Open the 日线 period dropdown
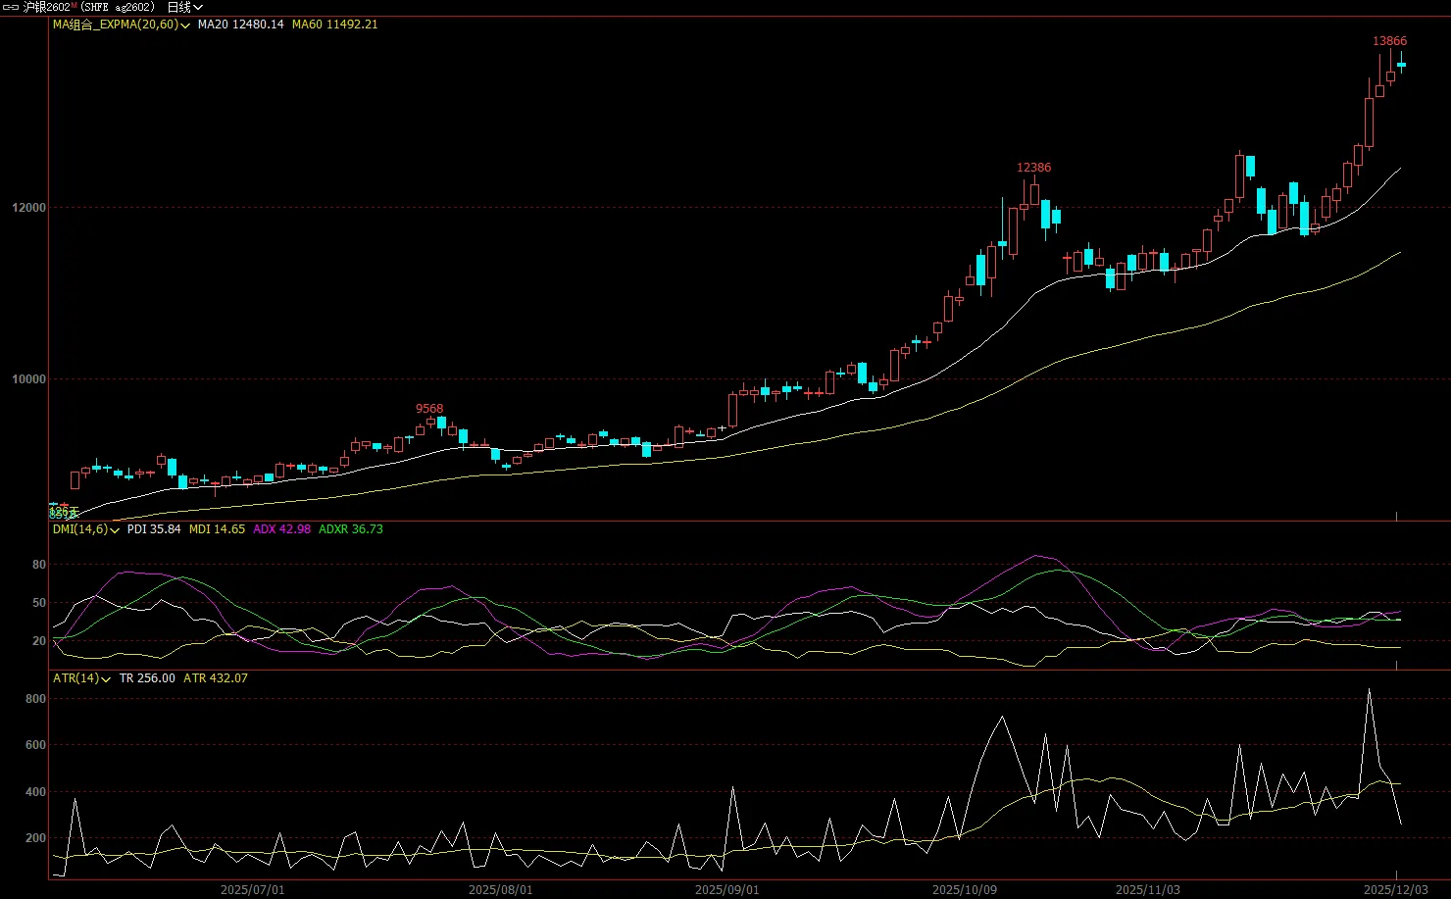Image resolution: width=1451 pixels, height=899 pixels. point(184,8)
